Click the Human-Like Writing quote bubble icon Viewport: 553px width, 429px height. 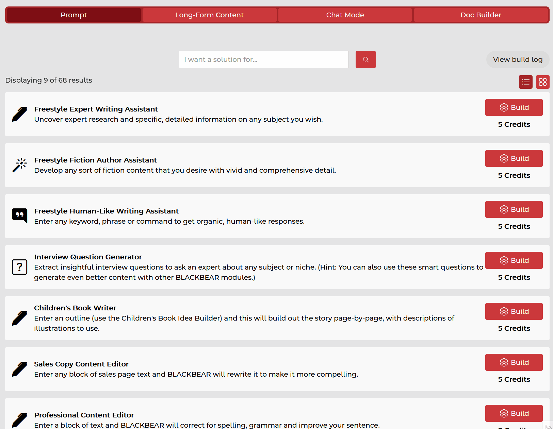point(19,216)
